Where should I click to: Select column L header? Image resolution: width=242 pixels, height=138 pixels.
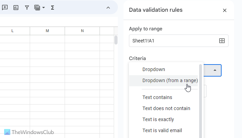(x=12, y=31)
